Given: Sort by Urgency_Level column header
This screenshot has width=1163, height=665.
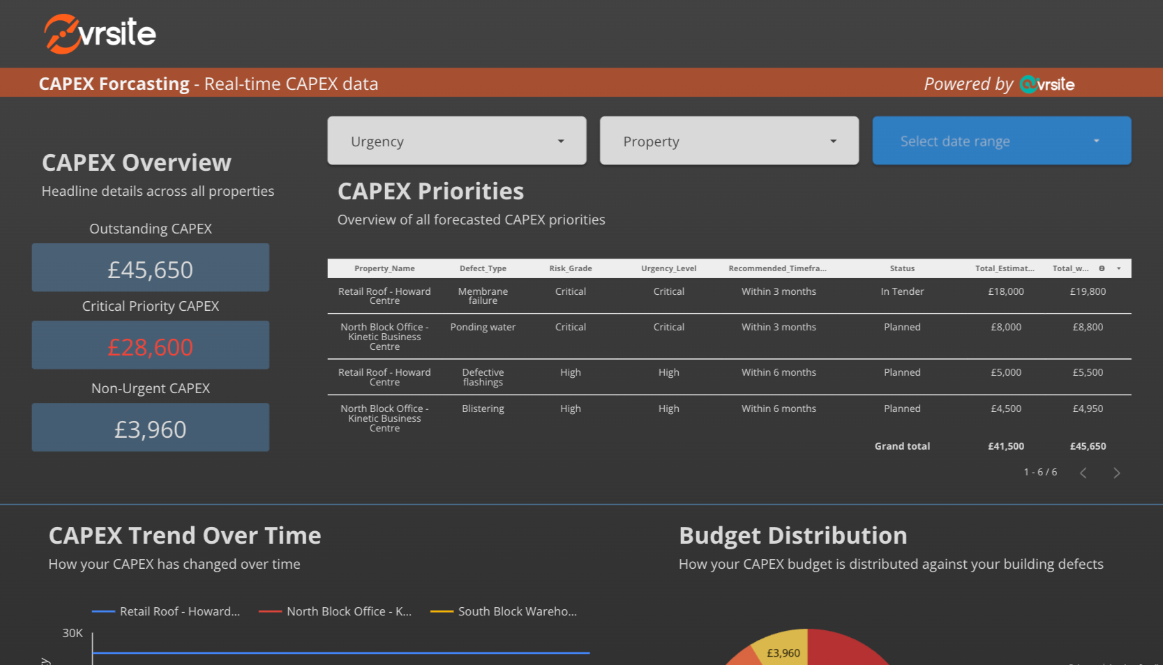Looking at the screenshot, I should point(669,268).
